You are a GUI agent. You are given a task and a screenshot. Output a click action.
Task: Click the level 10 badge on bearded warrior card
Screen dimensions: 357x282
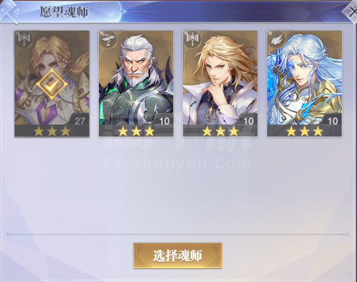tap(164, 120)
